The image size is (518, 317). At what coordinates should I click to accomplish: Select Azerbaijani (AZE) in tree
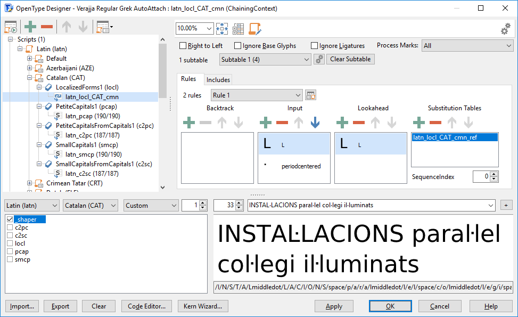70,68
